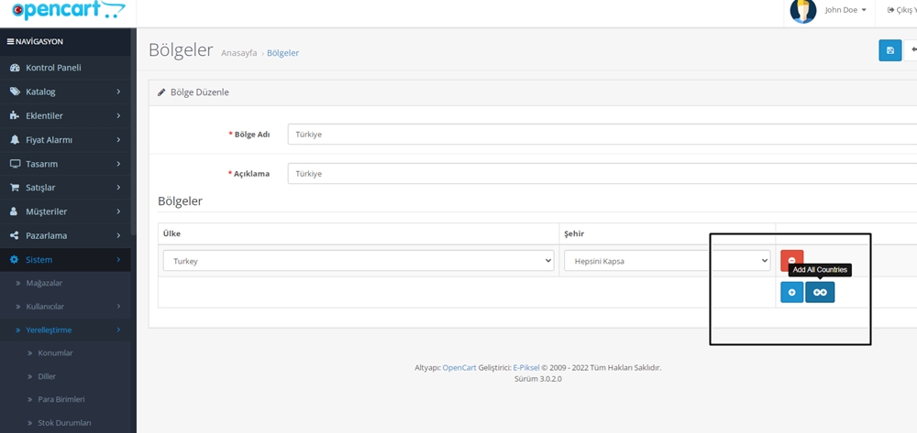Click the Tasarım monitor icon
Viewport: 917px width, 433px height.
16,164
